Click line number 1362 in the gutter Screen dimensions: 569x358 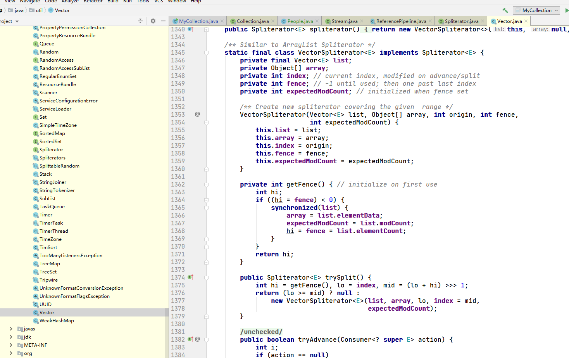tap(178, 185)
